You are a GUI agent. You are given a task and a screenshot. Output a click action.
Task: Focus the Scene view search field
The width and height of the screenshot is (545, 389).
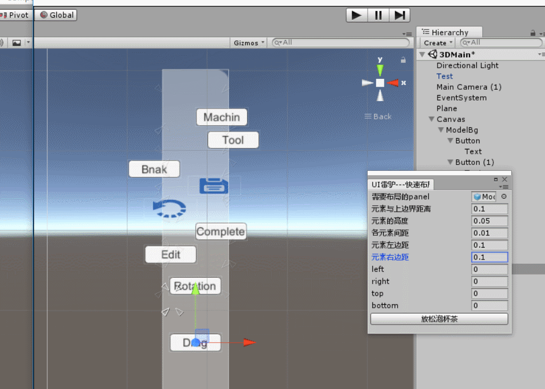[341, 42]
